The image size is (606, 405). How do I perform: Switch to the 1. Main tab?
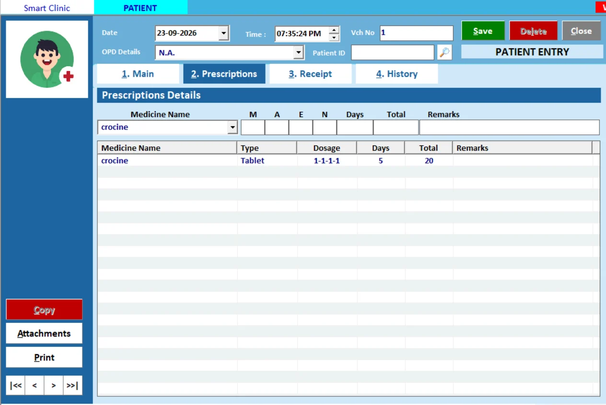tap(138, 74)
